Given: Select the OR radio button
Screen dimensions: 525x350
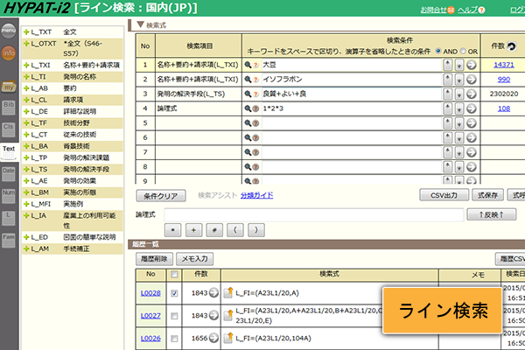Looking at the screenshot, I should [x=466, y=51].
